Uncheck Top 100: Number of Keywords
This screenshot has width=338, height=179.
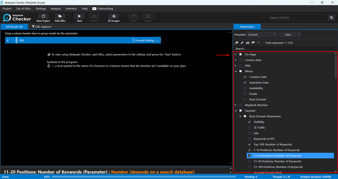pyautogui.click(x=249, y=144)
